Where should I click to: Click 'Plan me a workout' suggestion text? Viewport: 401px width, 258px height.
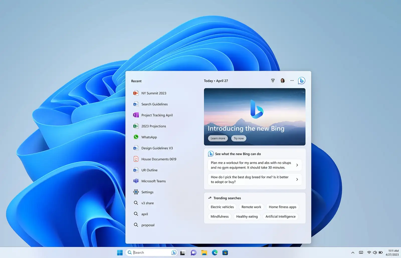[251, 165]
